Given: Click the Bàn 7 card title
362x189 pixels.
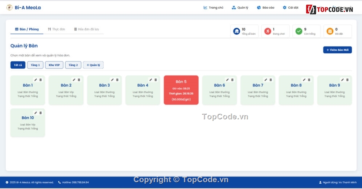Looking at the screenshot, I should (258, 85).
